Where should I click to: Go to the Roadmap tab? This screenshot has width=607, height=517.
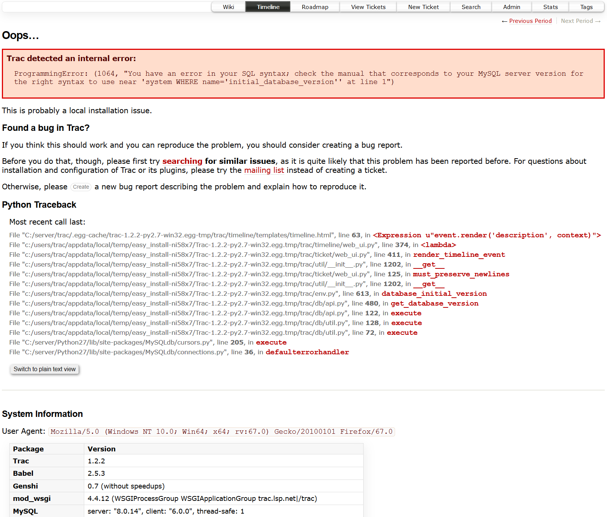coord(315,7)
